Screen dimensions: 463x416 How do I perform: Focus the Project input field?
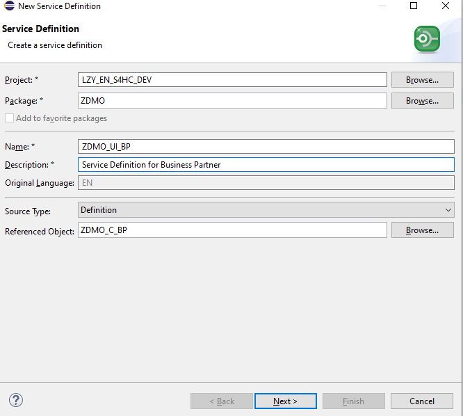232,80
